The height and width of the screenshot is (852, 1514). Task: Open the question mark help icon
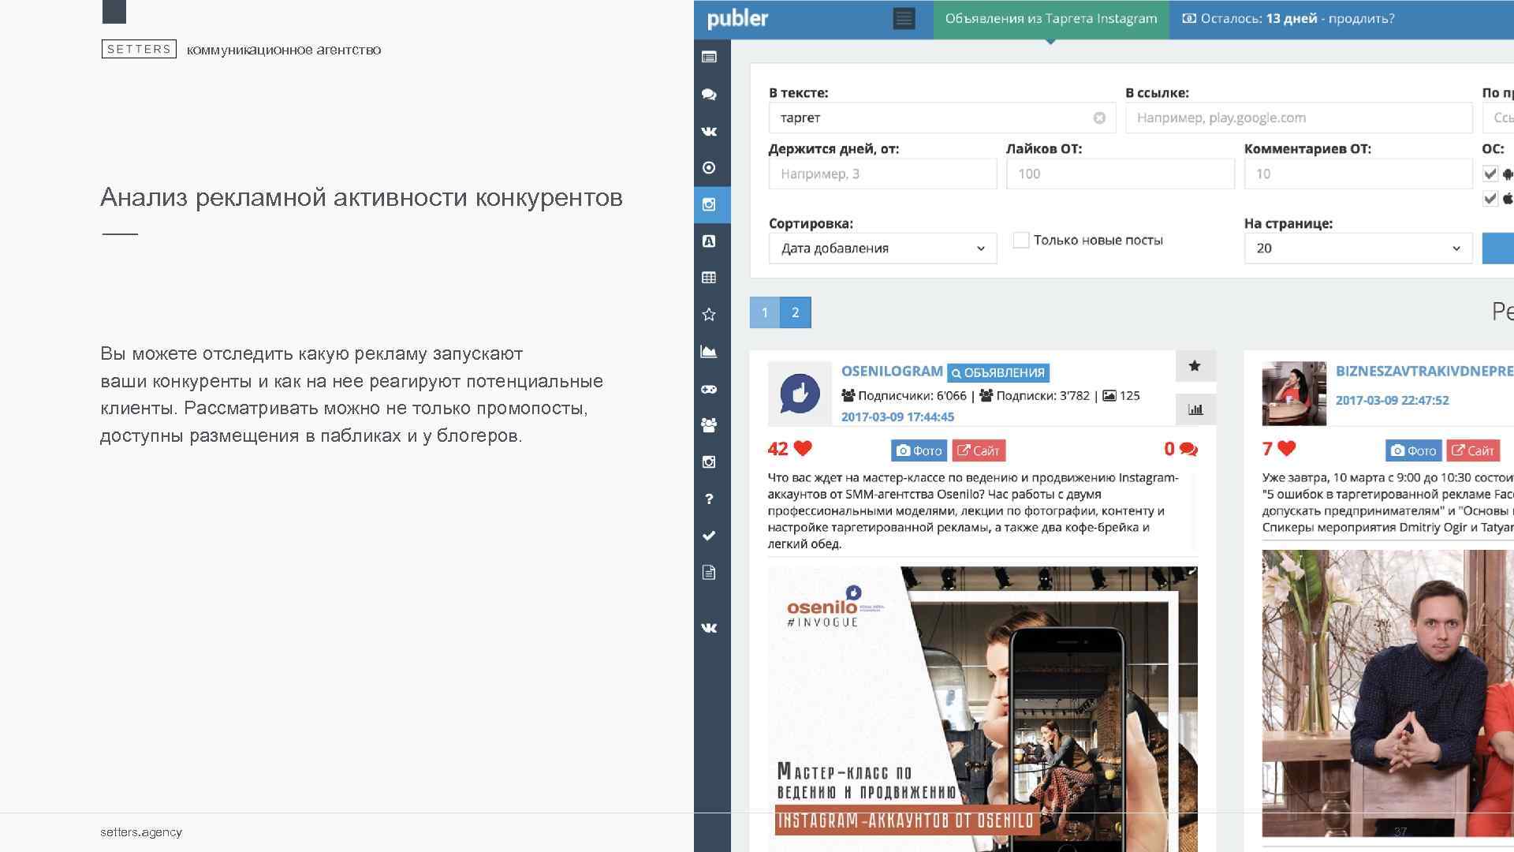point(709,499)
